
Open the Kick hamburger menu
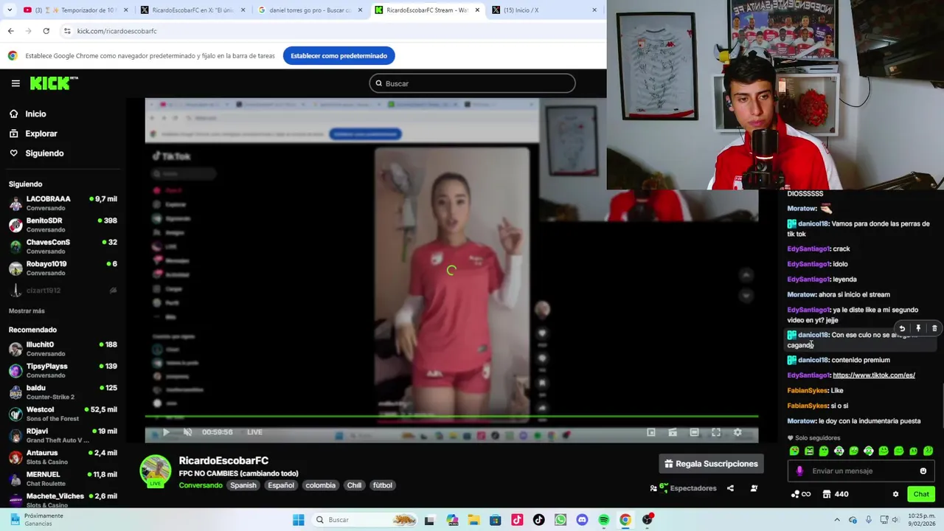(x=15, y=83)
